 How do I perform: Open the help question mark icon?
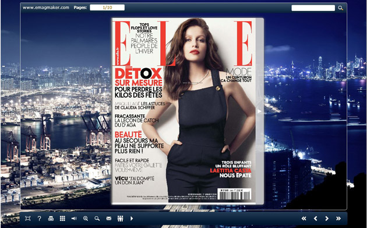click(x=40, y=219)
